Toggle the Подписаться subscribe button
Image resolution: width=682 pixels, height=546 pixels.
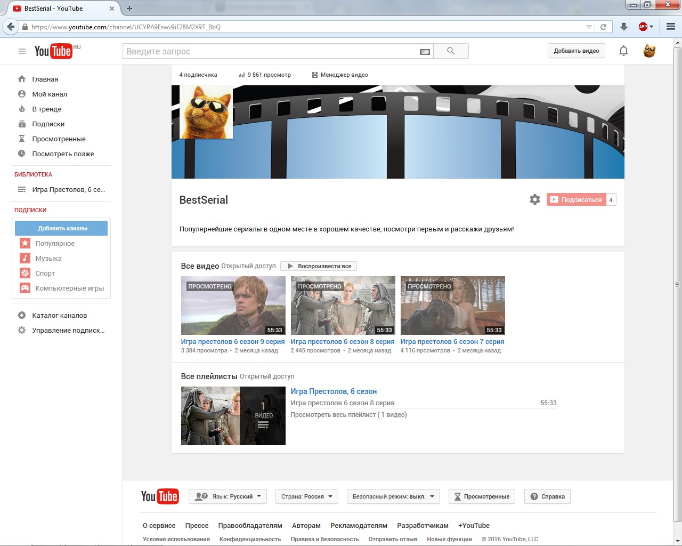click(x=576, y=200)
